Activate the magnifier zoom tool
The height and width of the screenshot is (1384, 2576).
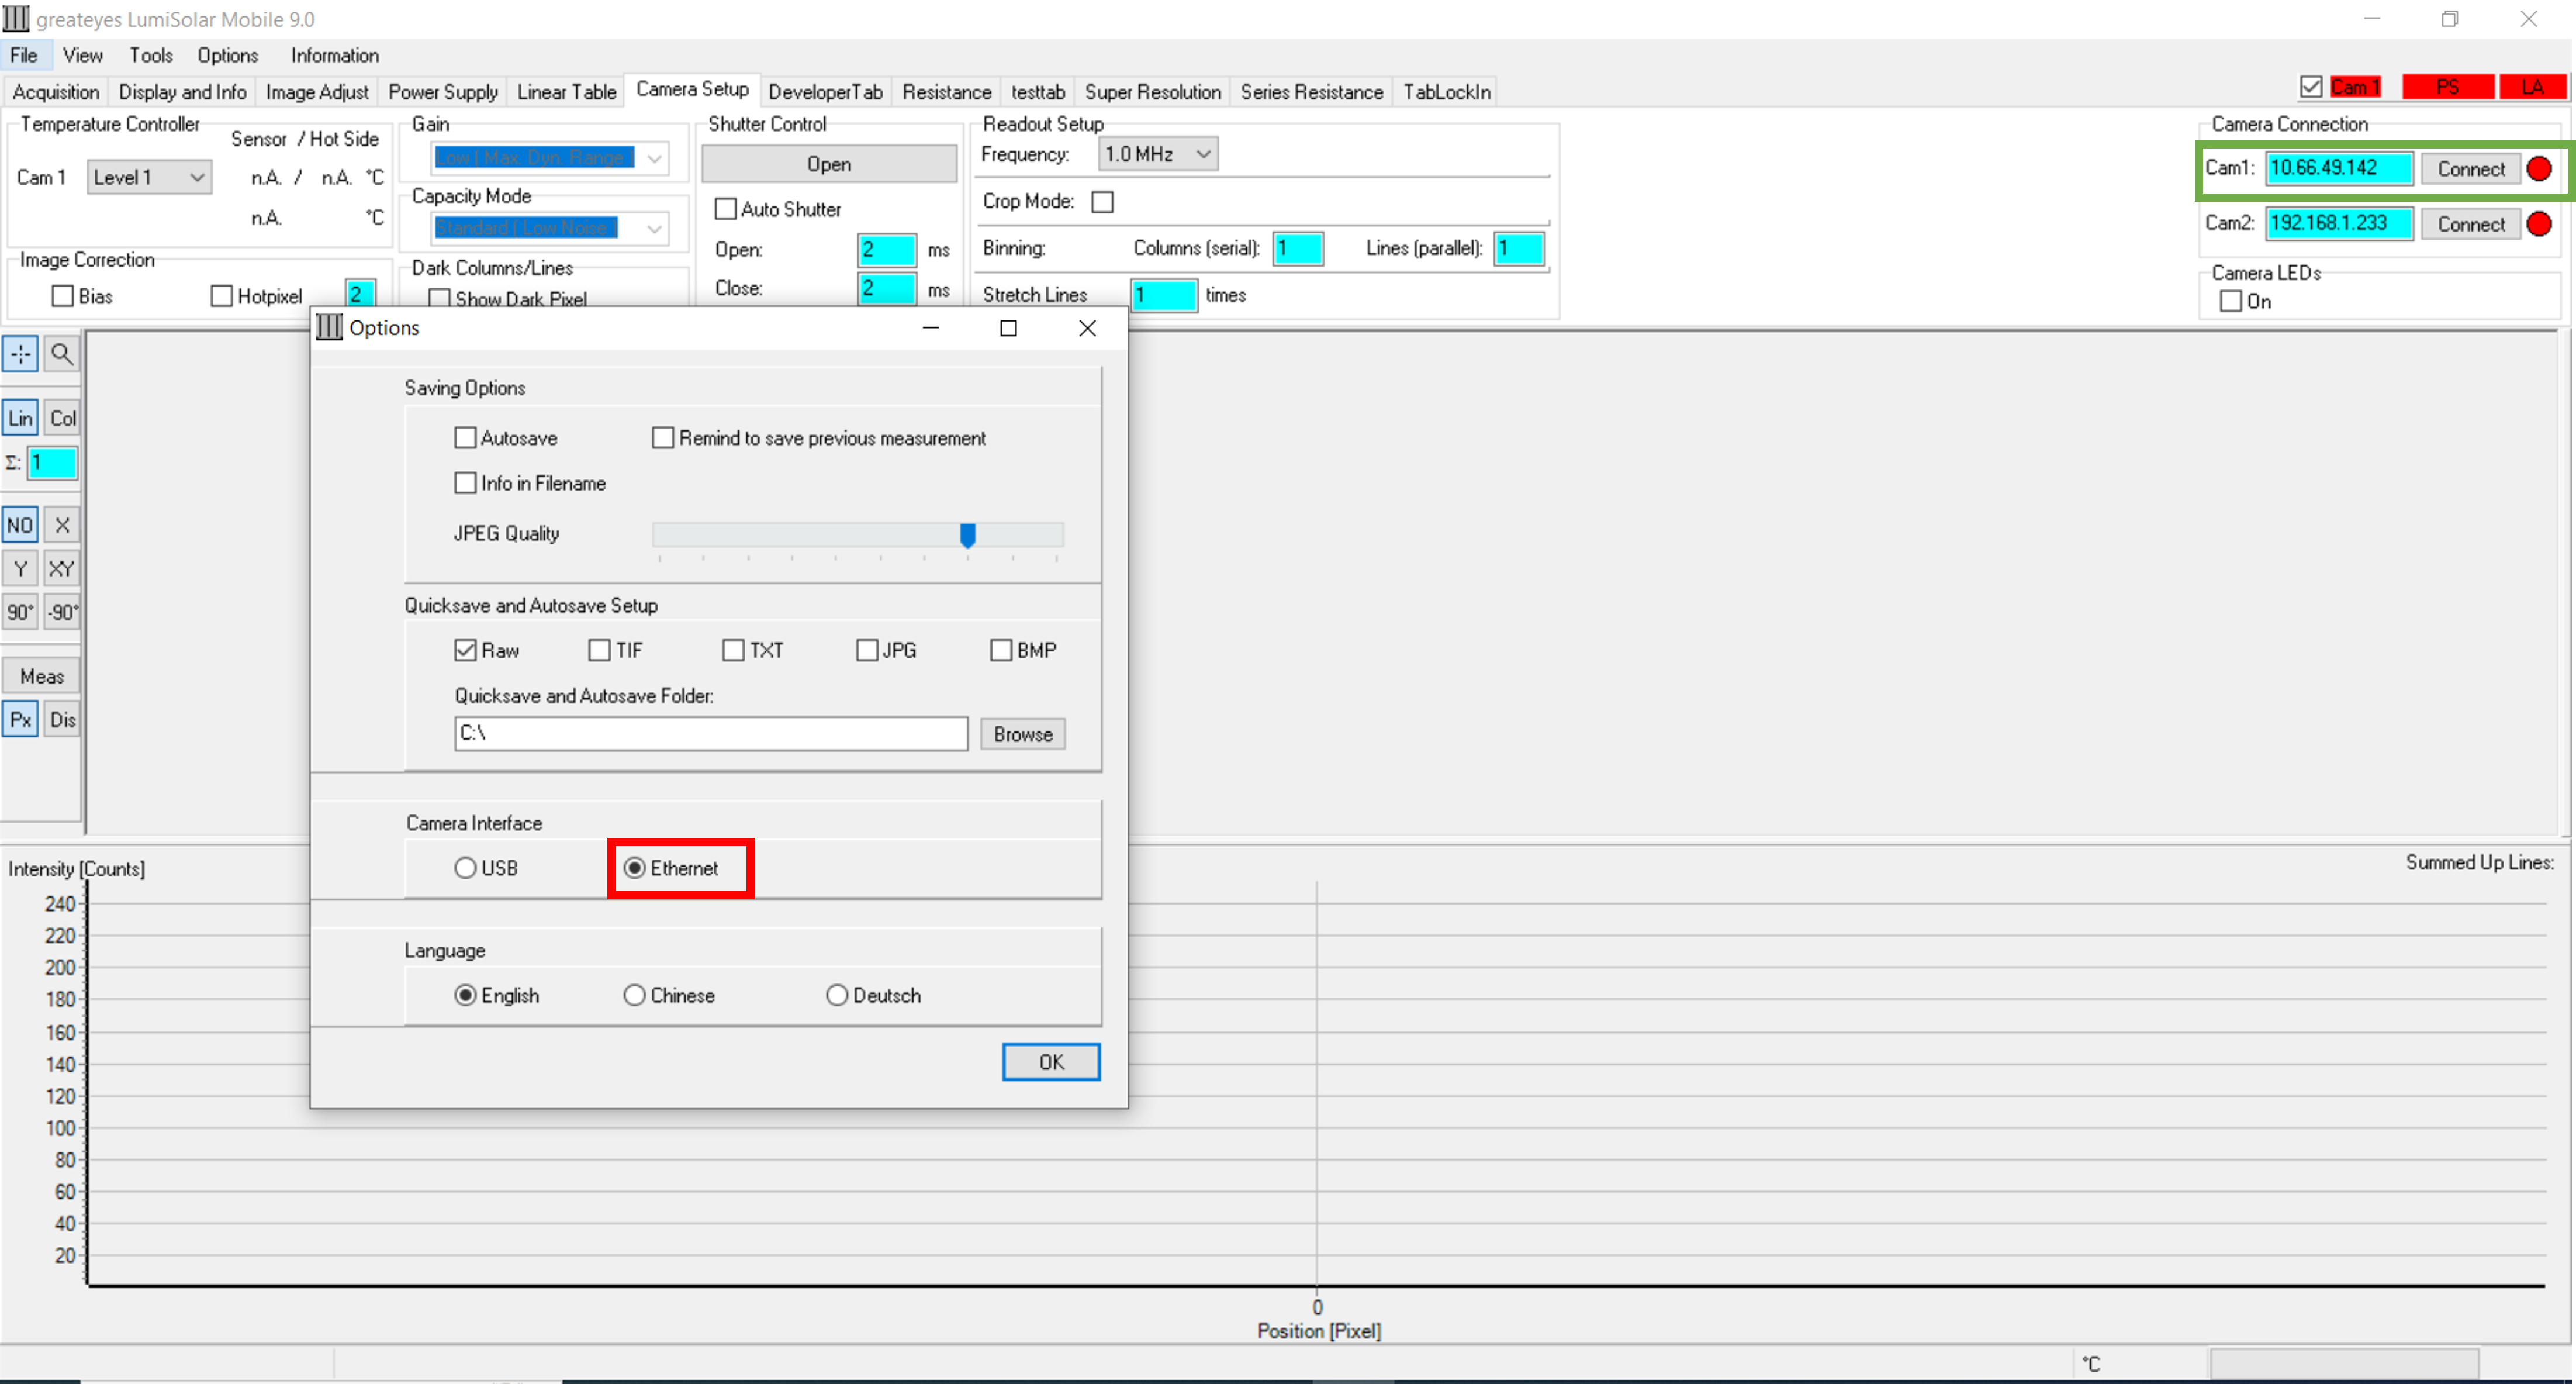tap(62, 354)
